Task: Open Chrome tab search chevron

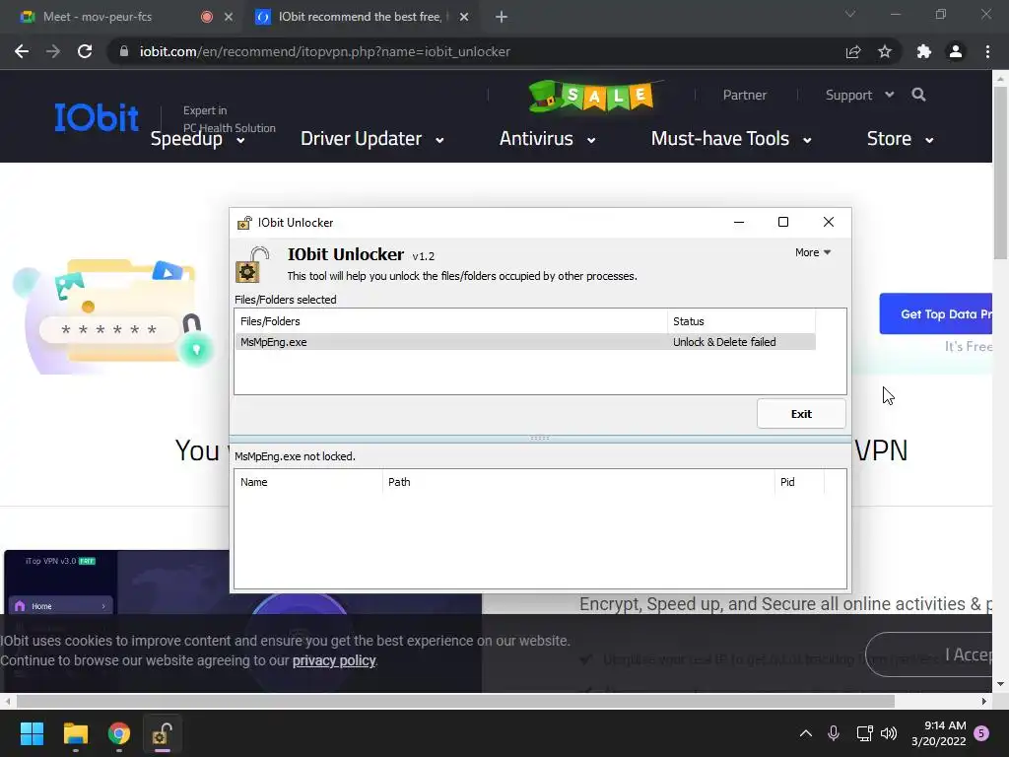Action: (850, 14)
